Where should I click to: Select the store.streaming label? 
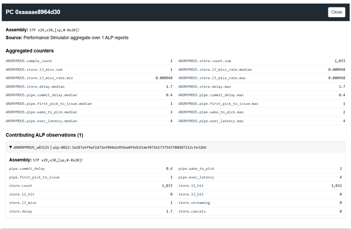pos(194,203)
